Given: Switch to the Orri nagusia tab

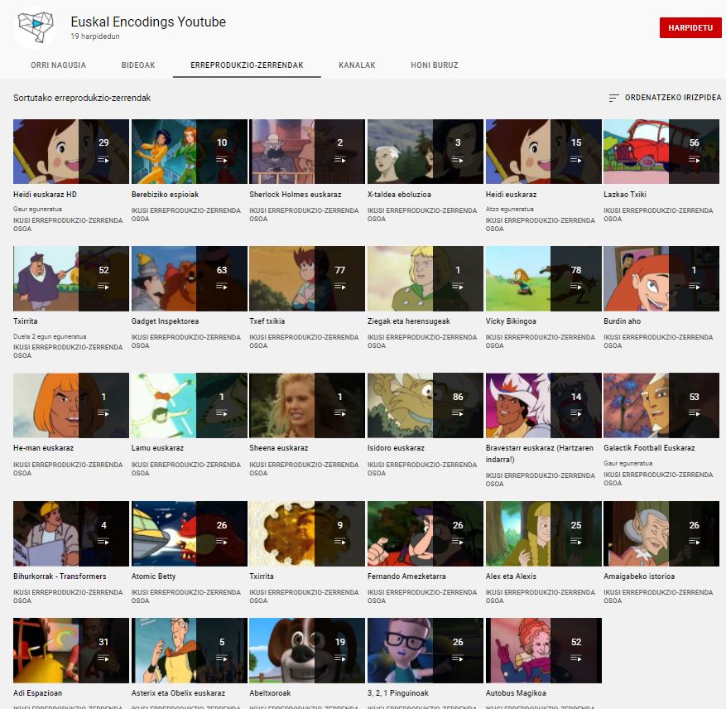Looking at the screenshot, I should pyautogui.click(x=58, y=65).
